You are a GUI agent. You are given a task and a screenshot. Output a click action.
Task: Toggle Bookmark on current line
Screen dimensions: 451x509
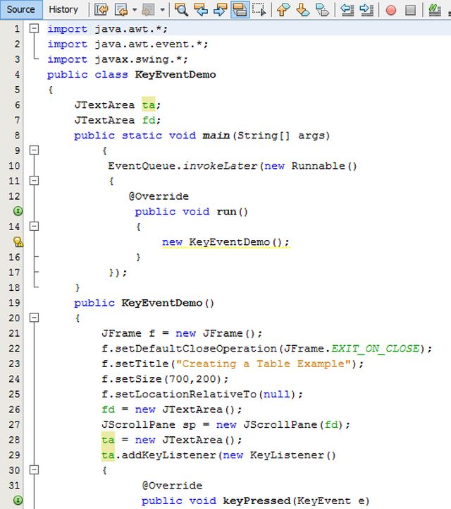(322, 9)
